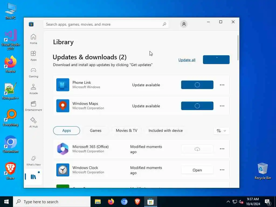The image size is (276, 207).
Task: Open Windows Clock with the Open button
Action: click(x=197, y=170)
